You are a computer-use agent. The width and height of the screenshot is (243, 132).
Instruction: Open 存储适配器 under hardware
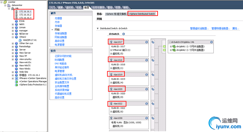click(61, 33)
